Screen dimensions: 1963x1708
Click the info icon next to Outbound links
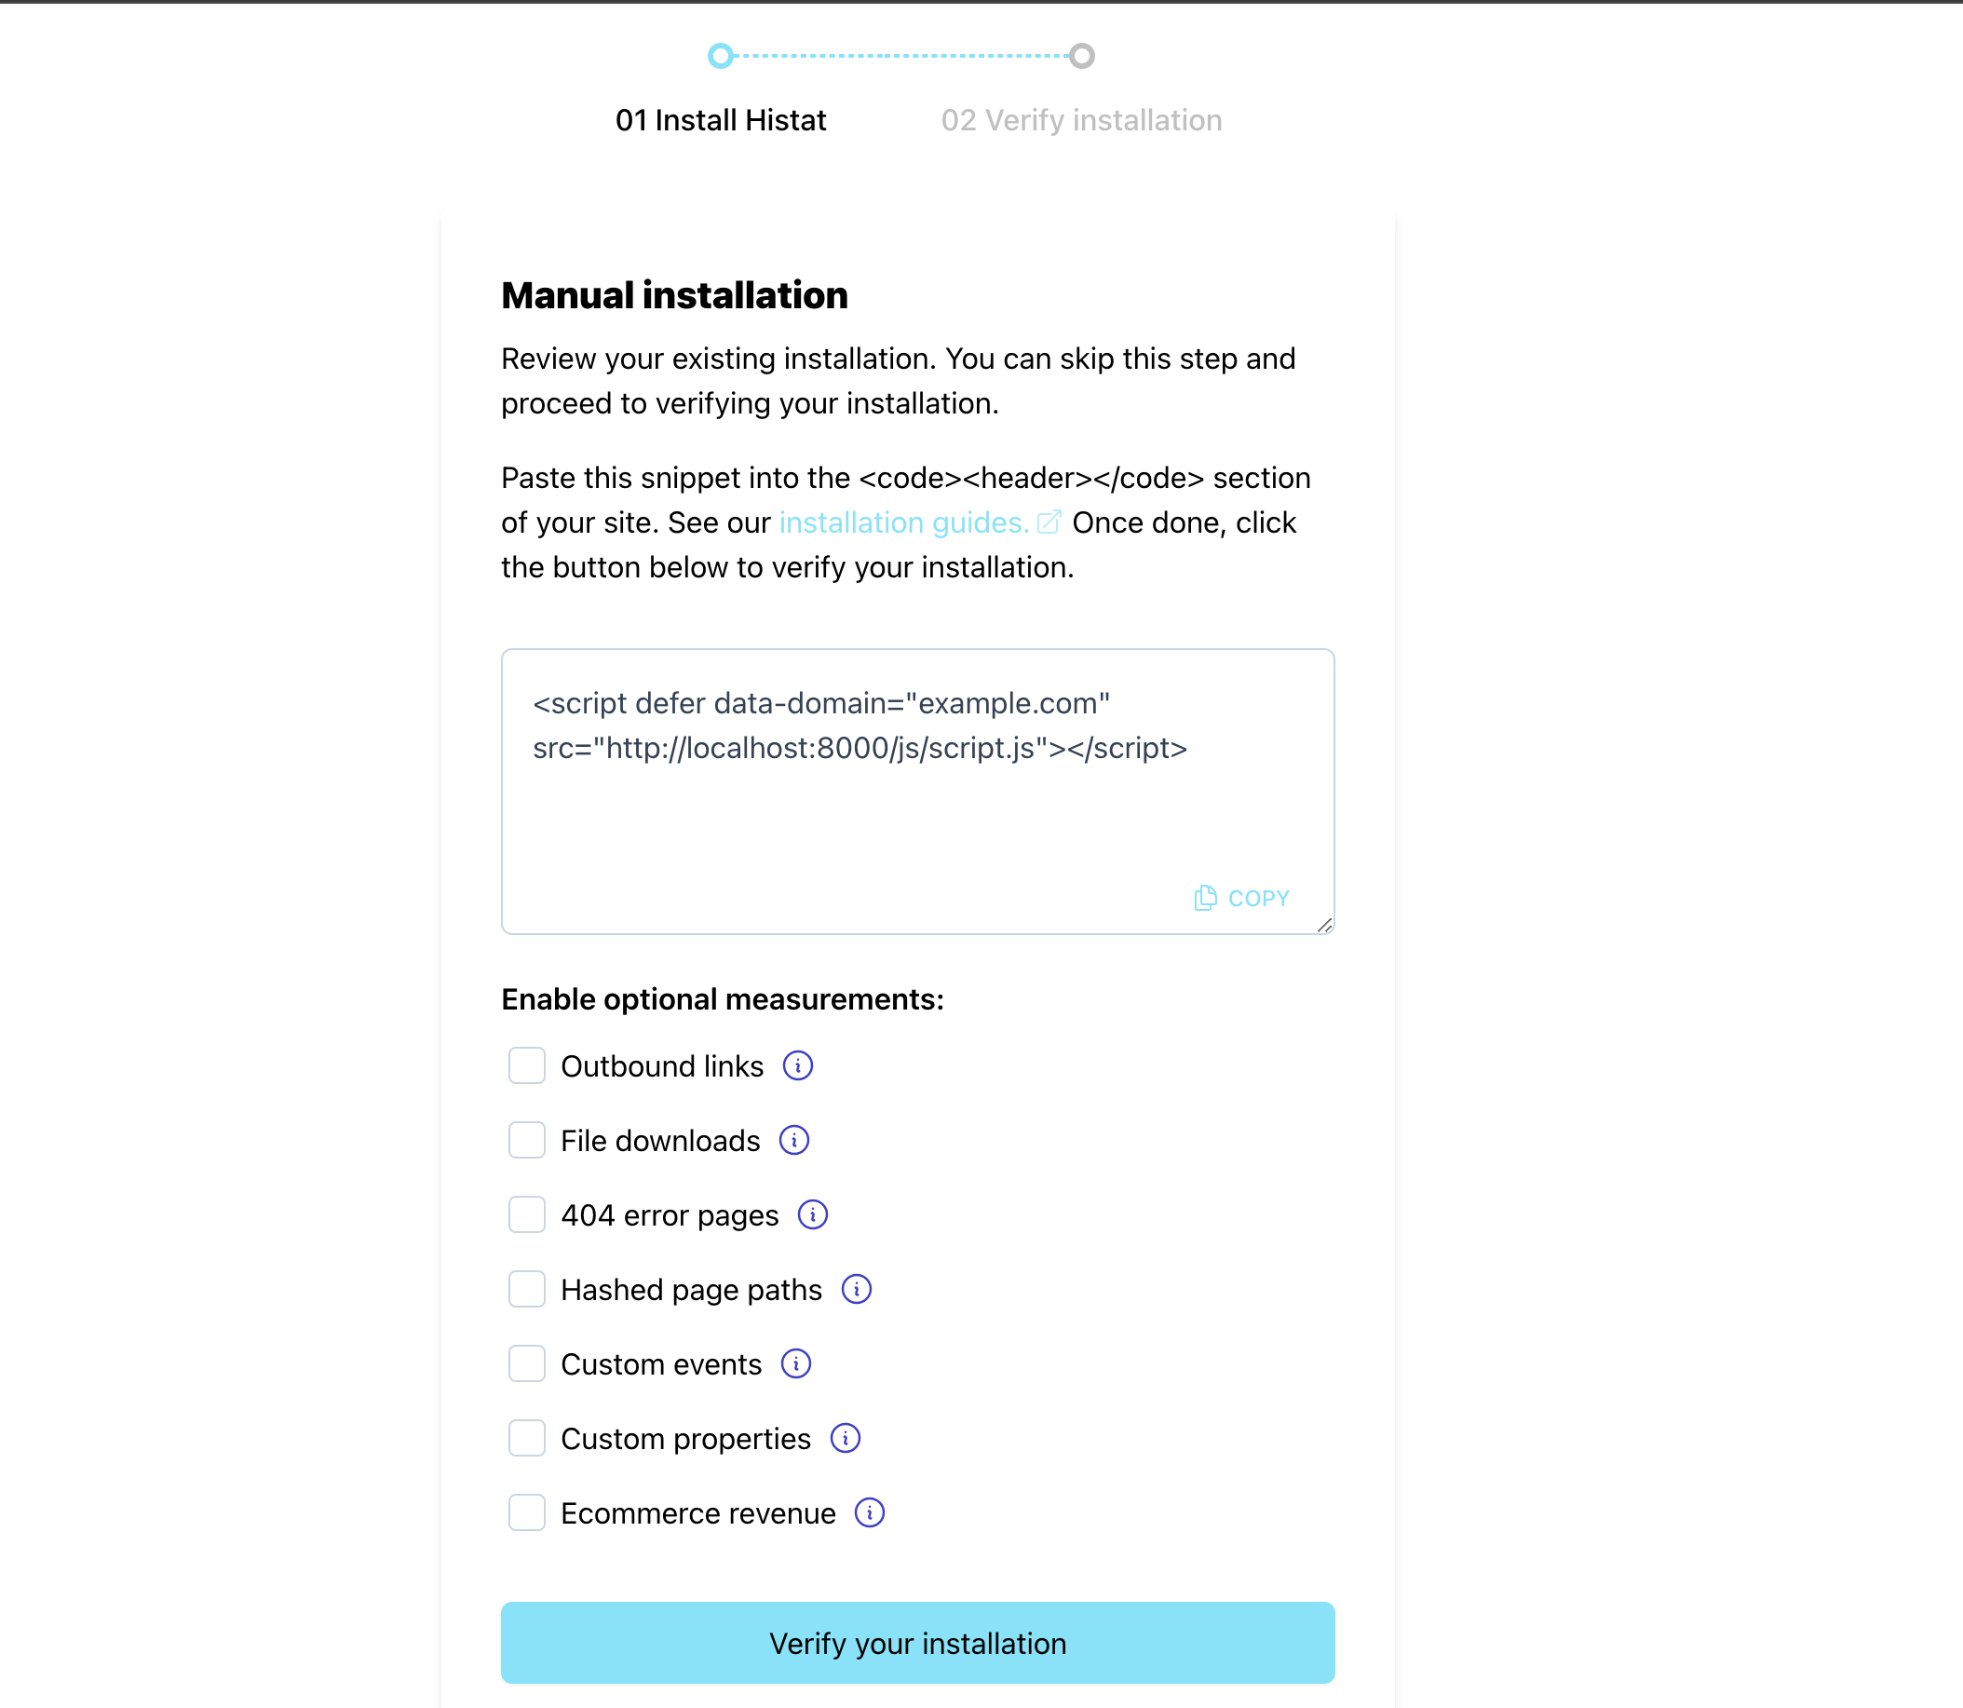(x=796, y=1065)
